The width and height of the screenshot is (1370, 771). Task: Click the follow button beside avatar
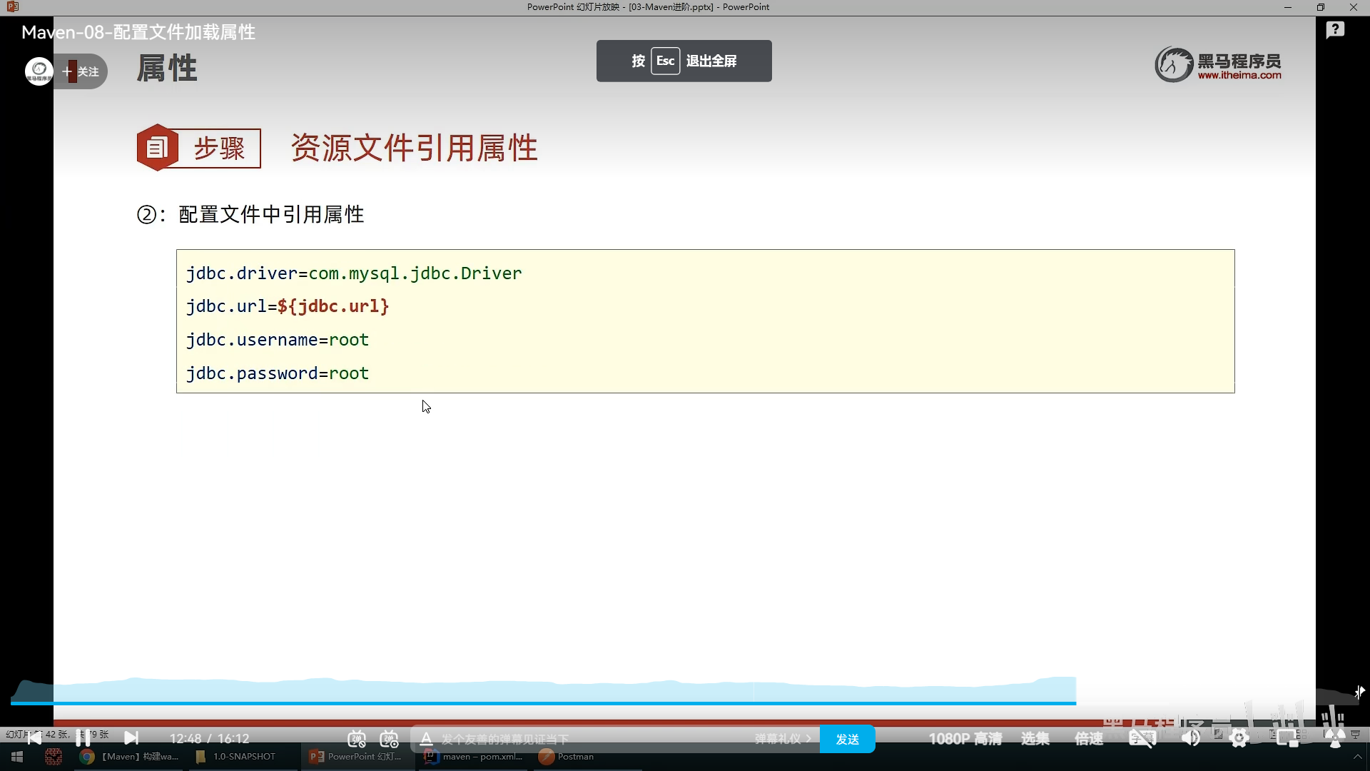tap(82, 71)
